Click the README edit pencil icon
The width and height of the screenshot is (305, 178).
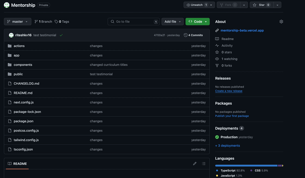(195, 164)
